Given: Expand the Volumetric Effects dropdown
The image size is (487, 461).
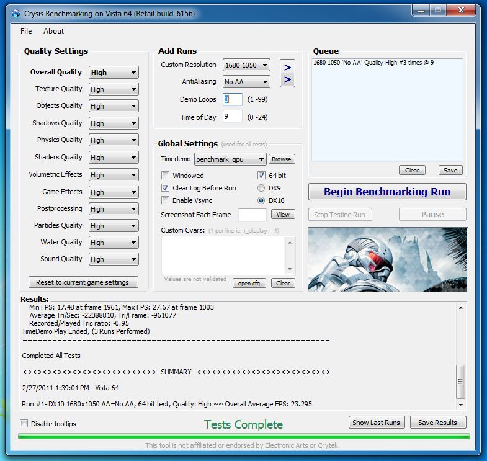Looking at the screenshot, I should pyautogui.click(x=114, y=175).
